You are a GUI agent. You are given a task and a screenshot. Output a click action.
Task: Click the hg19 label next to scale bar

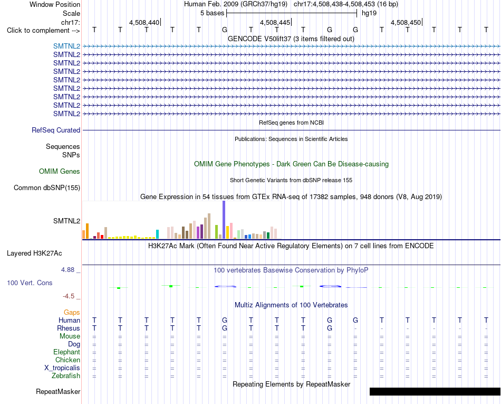pyautogui.click(x=369, y=13)
